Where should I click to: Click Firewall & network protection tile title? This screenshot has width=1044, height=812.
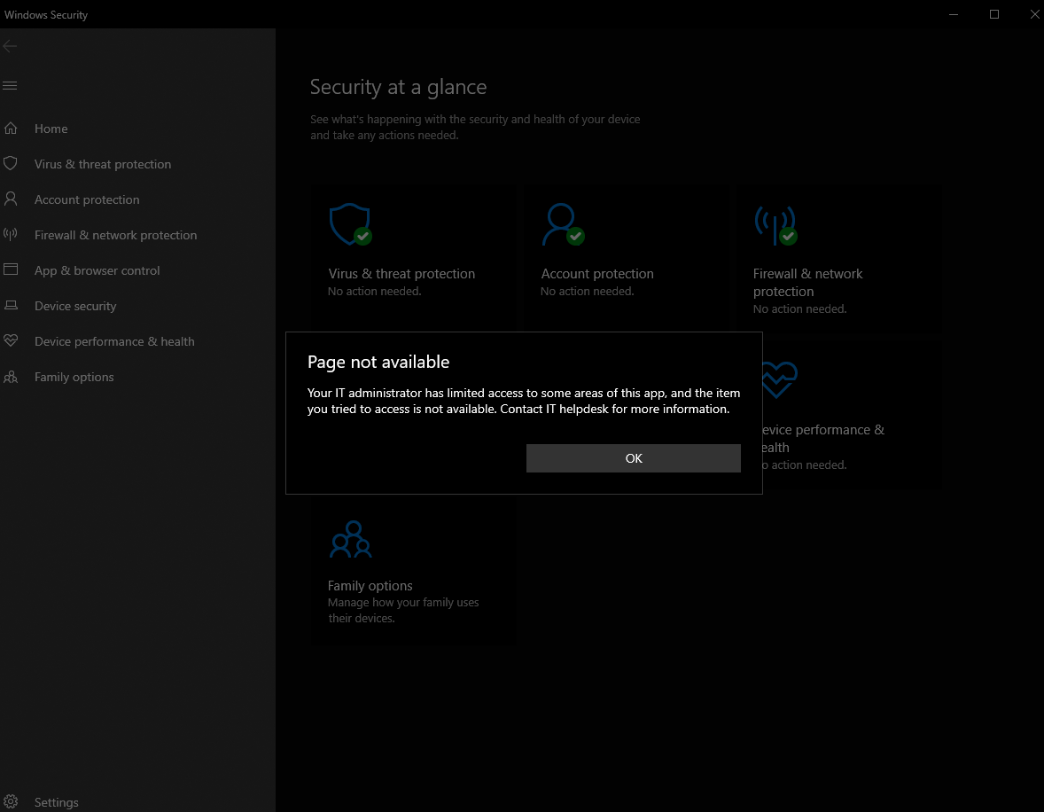click(x=807, y=283)
